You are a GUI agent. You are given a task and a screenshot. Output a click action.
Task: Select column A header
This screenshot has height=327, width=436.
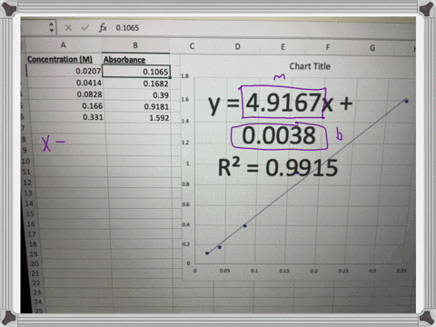pyautogui.click(x=63, y=45)
